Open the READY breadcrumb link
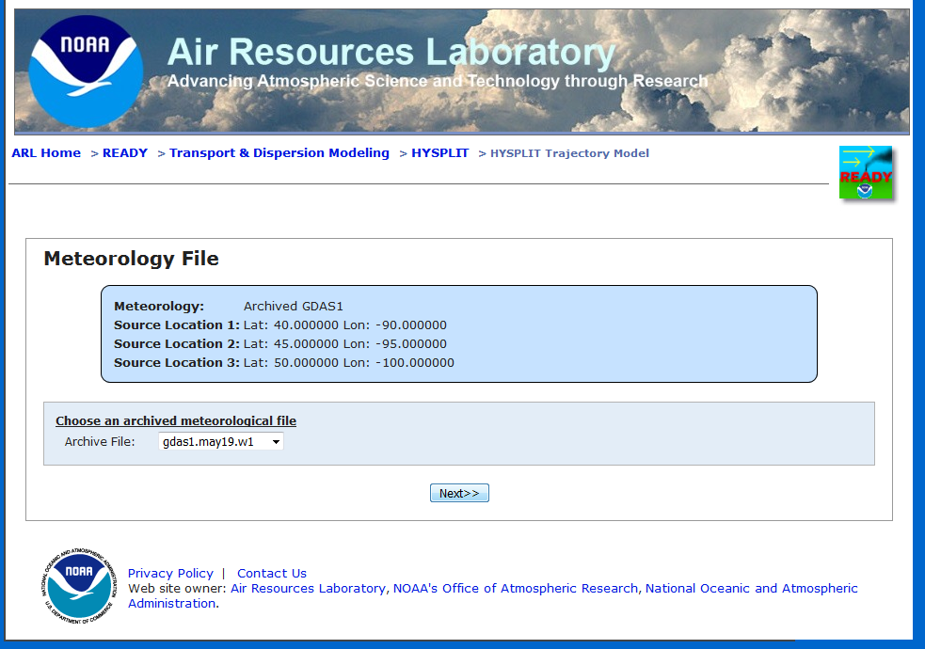The width and height of the screenshot is (925, 649). point(125,152)
